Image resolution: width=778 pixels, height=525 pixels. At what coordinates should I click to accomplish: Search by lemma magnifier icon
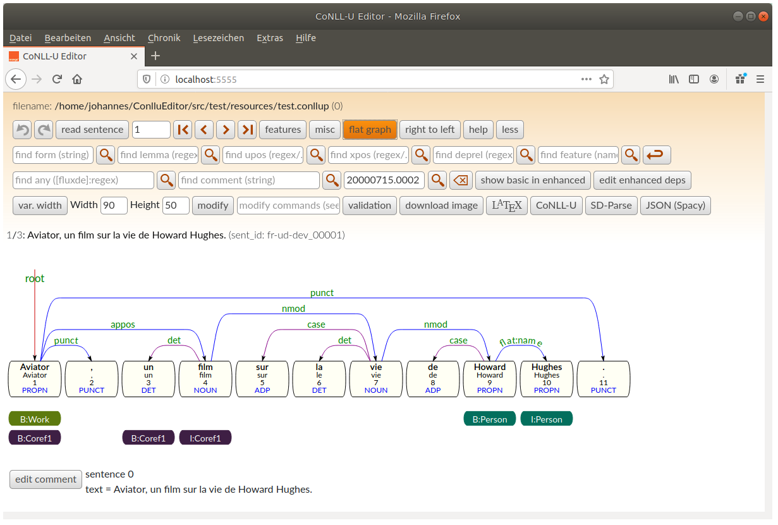point(210,155)
